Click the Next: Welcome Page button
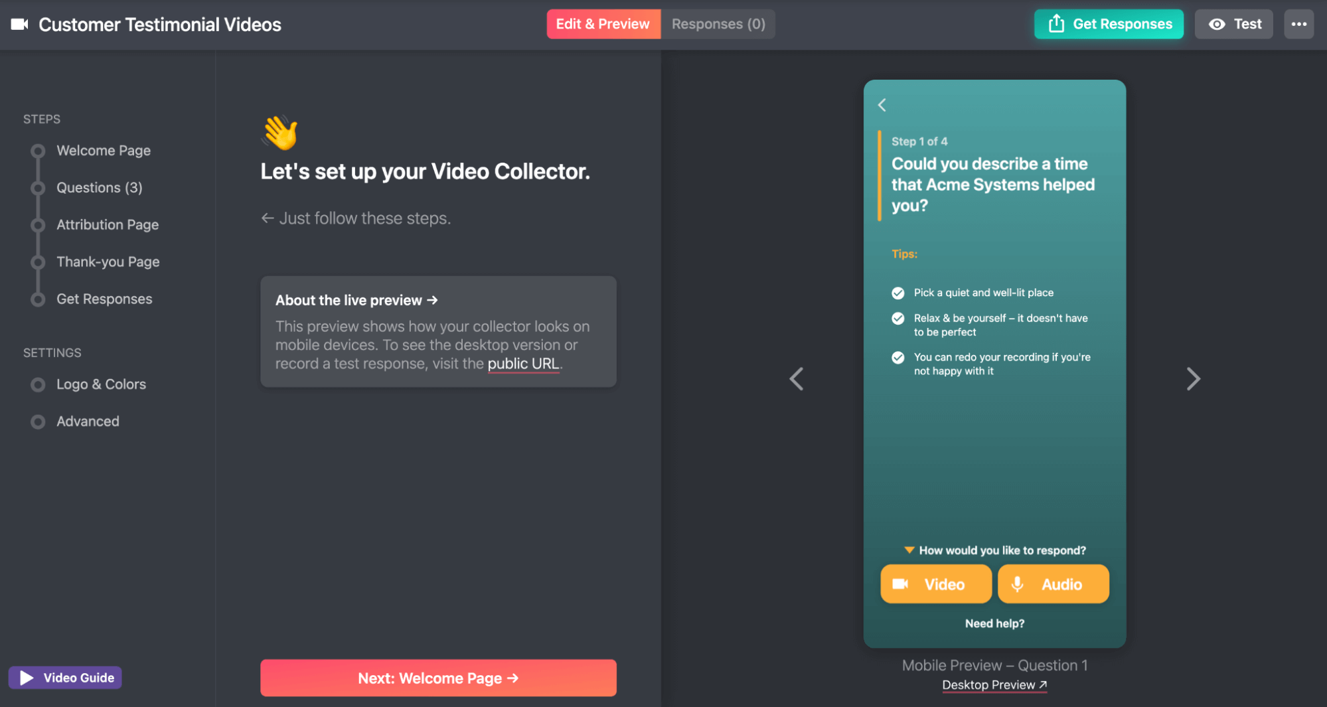Screen dimensions: 1327x707 437,678
